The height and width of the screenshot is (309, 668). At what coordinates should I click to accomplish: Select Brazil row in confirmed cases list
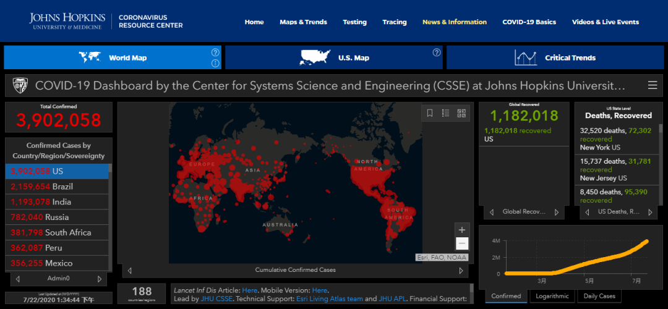(57, 187)
